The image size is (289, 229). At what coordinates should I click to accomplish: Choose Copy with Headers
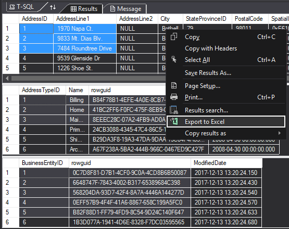226,48
